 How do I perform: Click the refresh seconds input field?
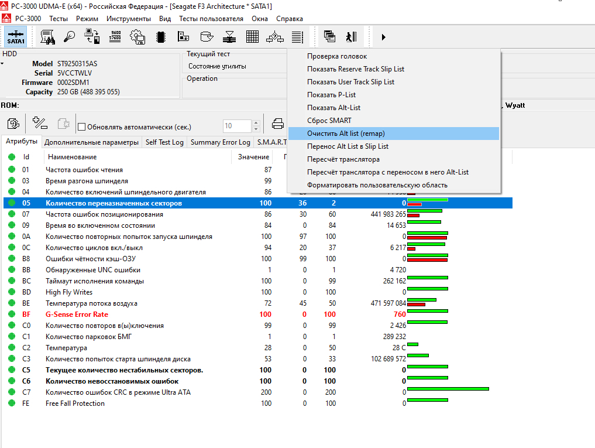pyautogui.click(x=237, y=126)
